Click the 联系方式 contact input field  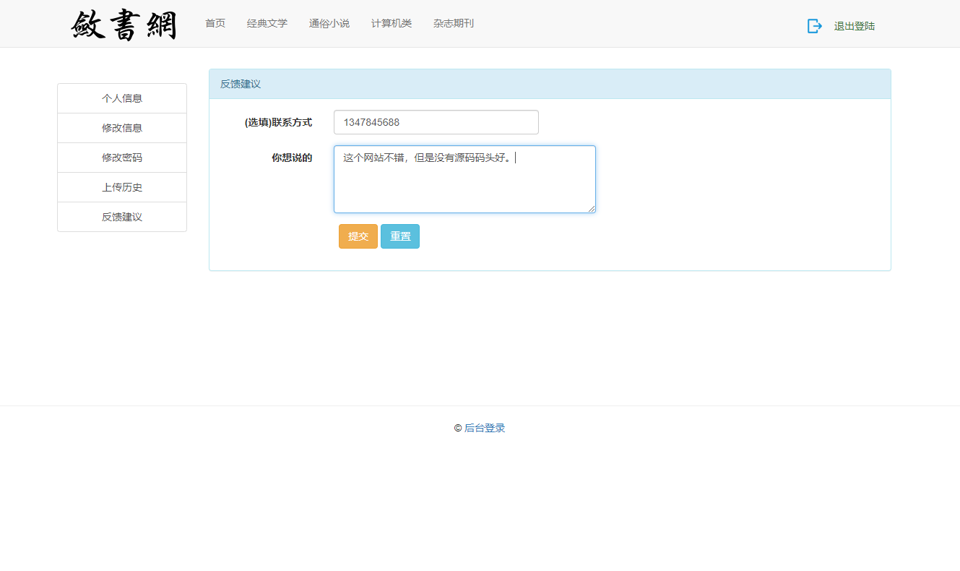point(436,121)
